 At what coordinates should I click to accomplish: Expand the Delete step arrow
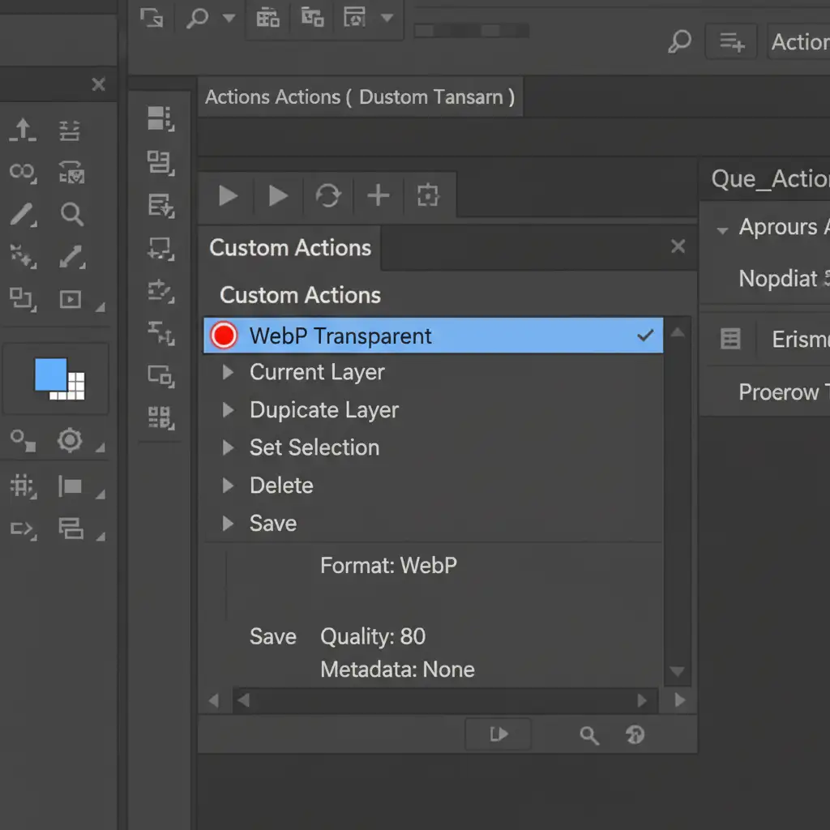pos(229,486)
